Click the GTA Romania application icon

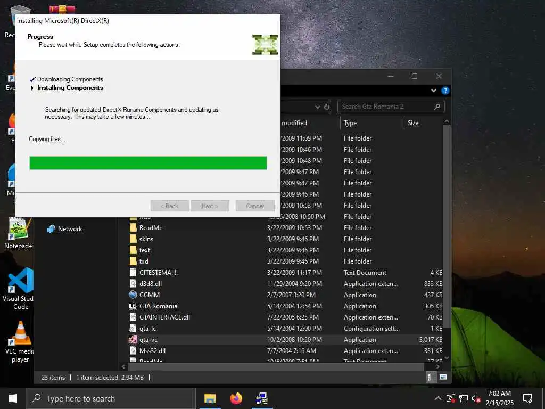[133, 306]
